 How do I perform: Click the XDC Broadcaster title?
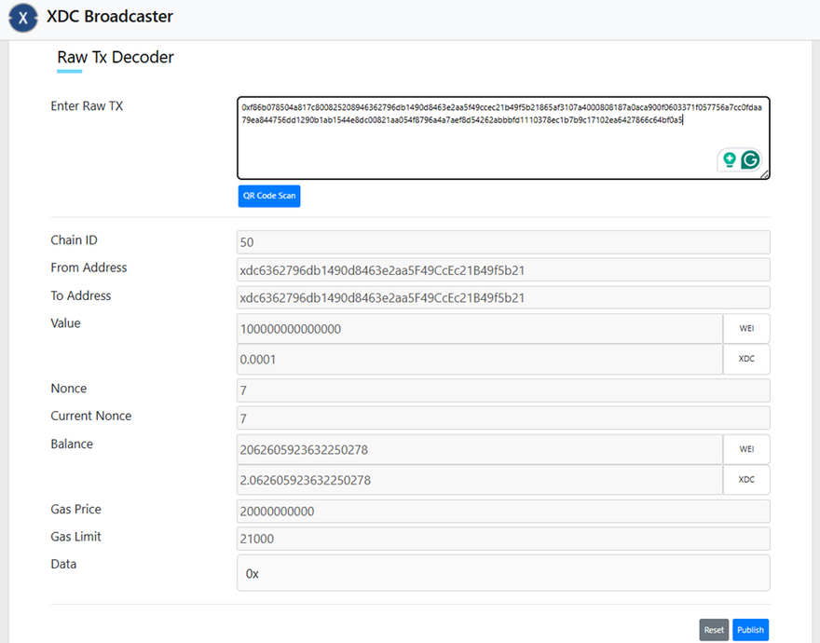tap(110, 17)
